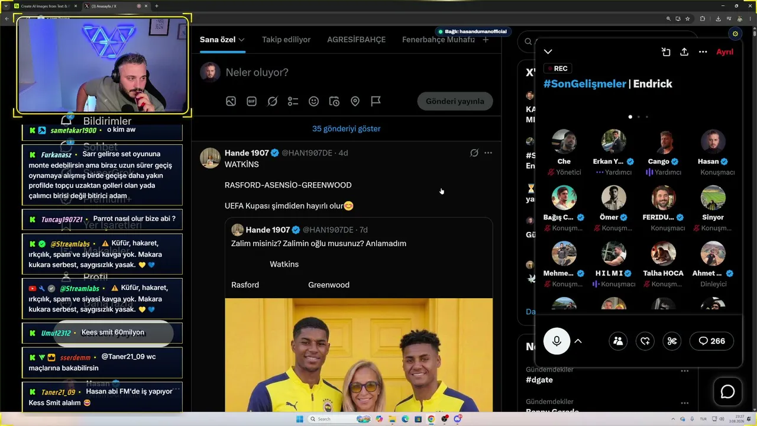
Task: Launch Chrome from the taskbar
Action: click(x=431, y=419)
